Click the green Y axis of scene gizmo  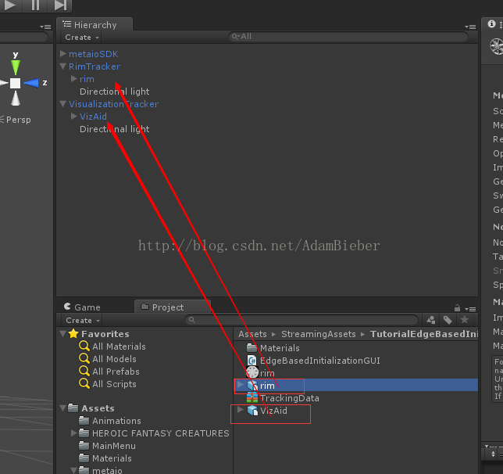pos(16,66)
